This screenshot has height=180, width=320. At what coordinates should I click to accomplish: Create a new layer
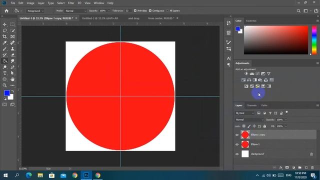click(x=306, y=167)
